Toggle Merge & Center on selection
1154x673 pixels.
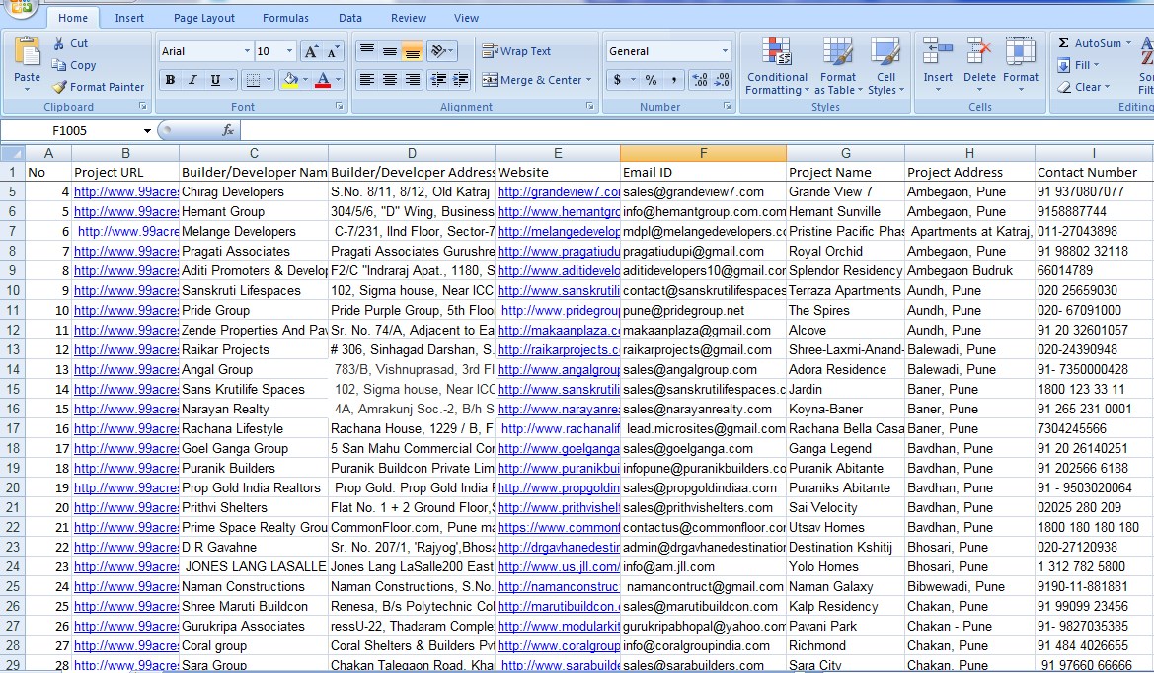531,79
